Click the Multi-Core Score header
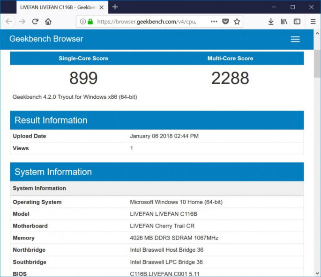Screen dimensions: 321x277 [230, 58]
